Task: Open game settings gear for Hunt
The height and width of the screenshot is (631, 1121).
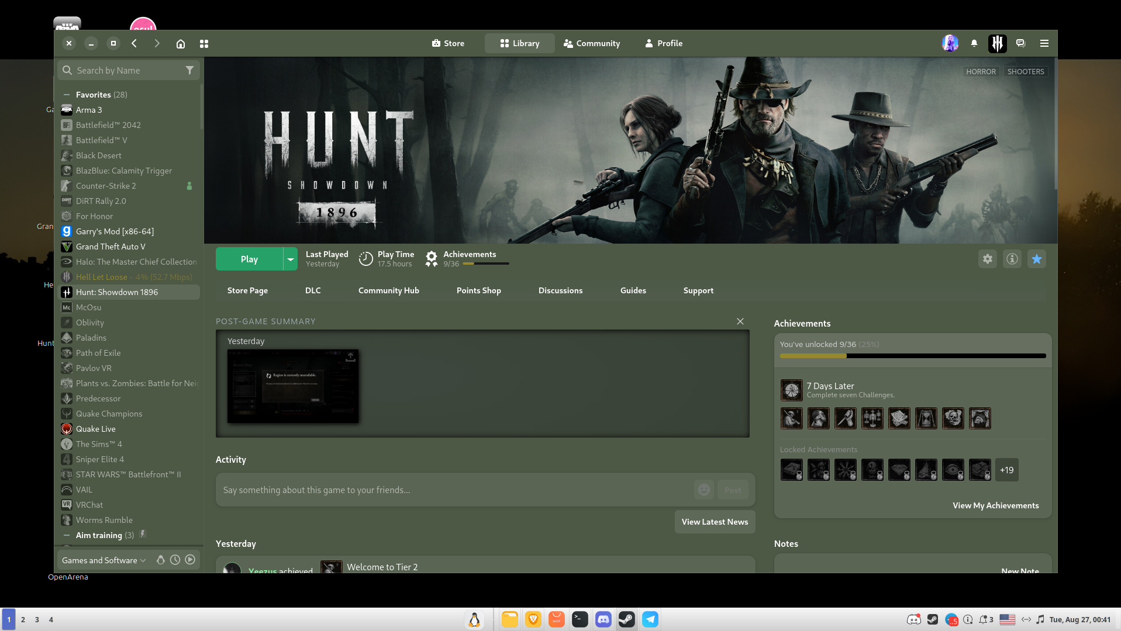Action: coord(988,259)
